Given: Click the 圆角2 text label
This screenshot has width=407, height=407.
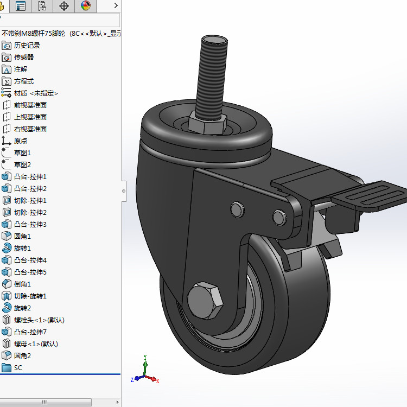Looking at the screenshot, I should coord(22,356).
